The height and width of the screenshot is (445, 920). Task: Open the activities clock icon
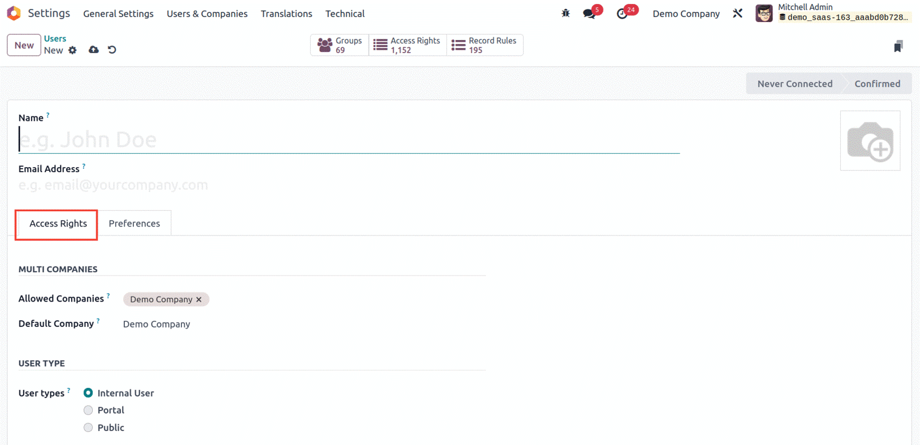[x=622, y=14]
